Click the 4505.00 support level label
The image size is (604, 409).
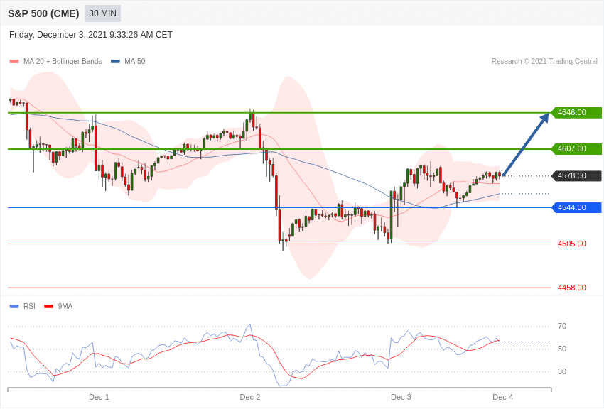coord(571,244)
